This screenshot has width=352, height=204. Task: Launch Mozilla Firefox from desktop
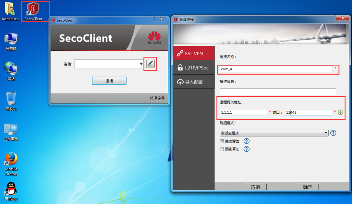pos(11,164)
